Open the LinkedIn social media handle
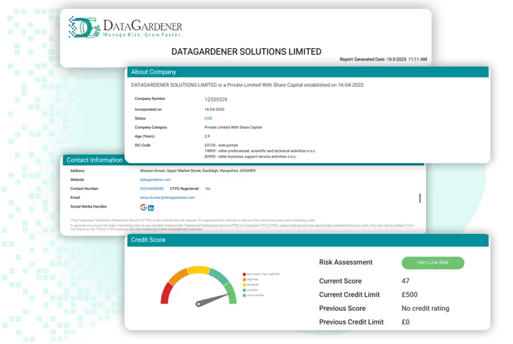Screen dimensions: 513x344 click(151, 208)
